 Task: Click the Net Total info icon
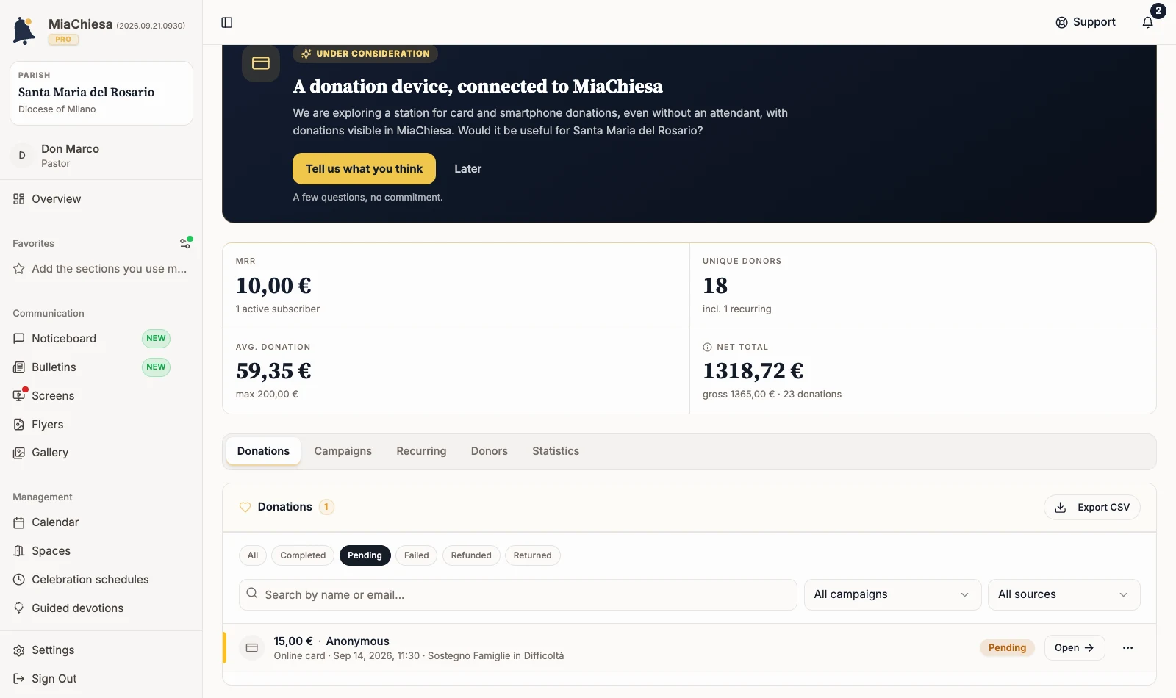(707, 348)
